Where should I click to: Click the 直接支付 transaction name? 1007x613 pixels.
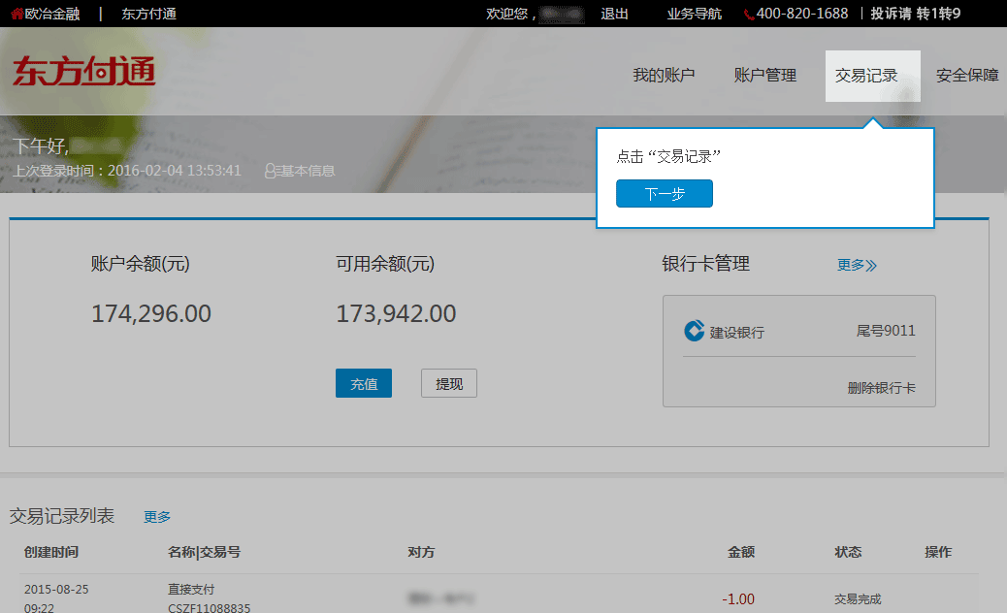pyautogui.click(x=191, y=590)
